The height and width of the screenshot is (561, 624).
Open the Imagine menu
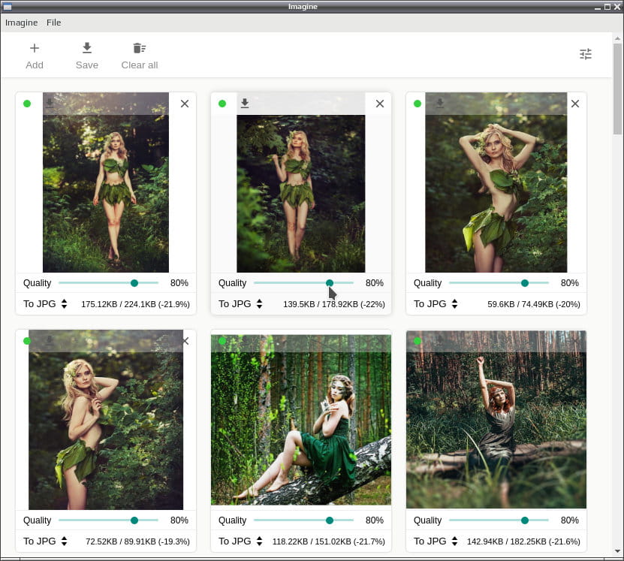[x=22, y=23]
